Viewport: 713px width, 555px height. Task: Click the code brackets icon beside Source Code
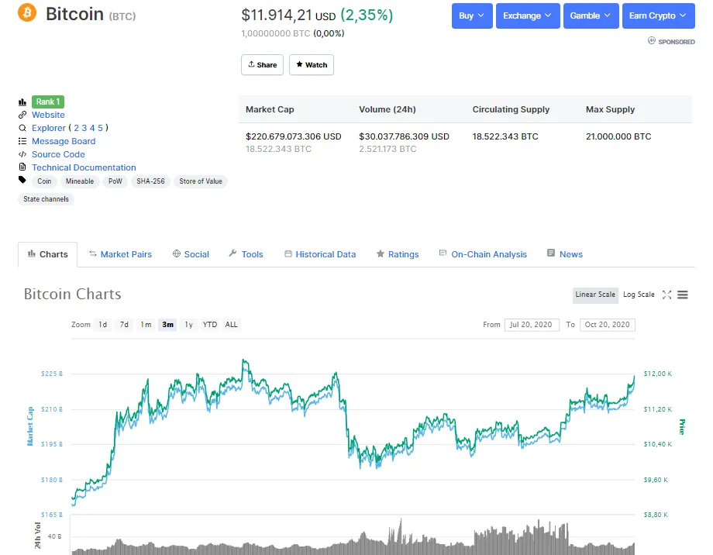pyautogui.click(x=22, y=154)
